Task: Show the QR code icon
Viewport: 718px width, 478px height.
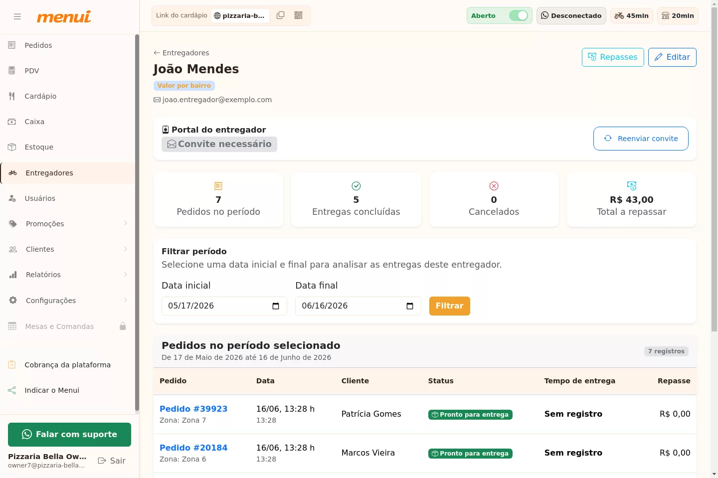Action: [299, 15]
